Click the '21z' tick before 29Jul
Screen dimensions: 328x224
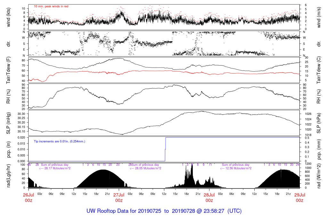coord(288,194)
